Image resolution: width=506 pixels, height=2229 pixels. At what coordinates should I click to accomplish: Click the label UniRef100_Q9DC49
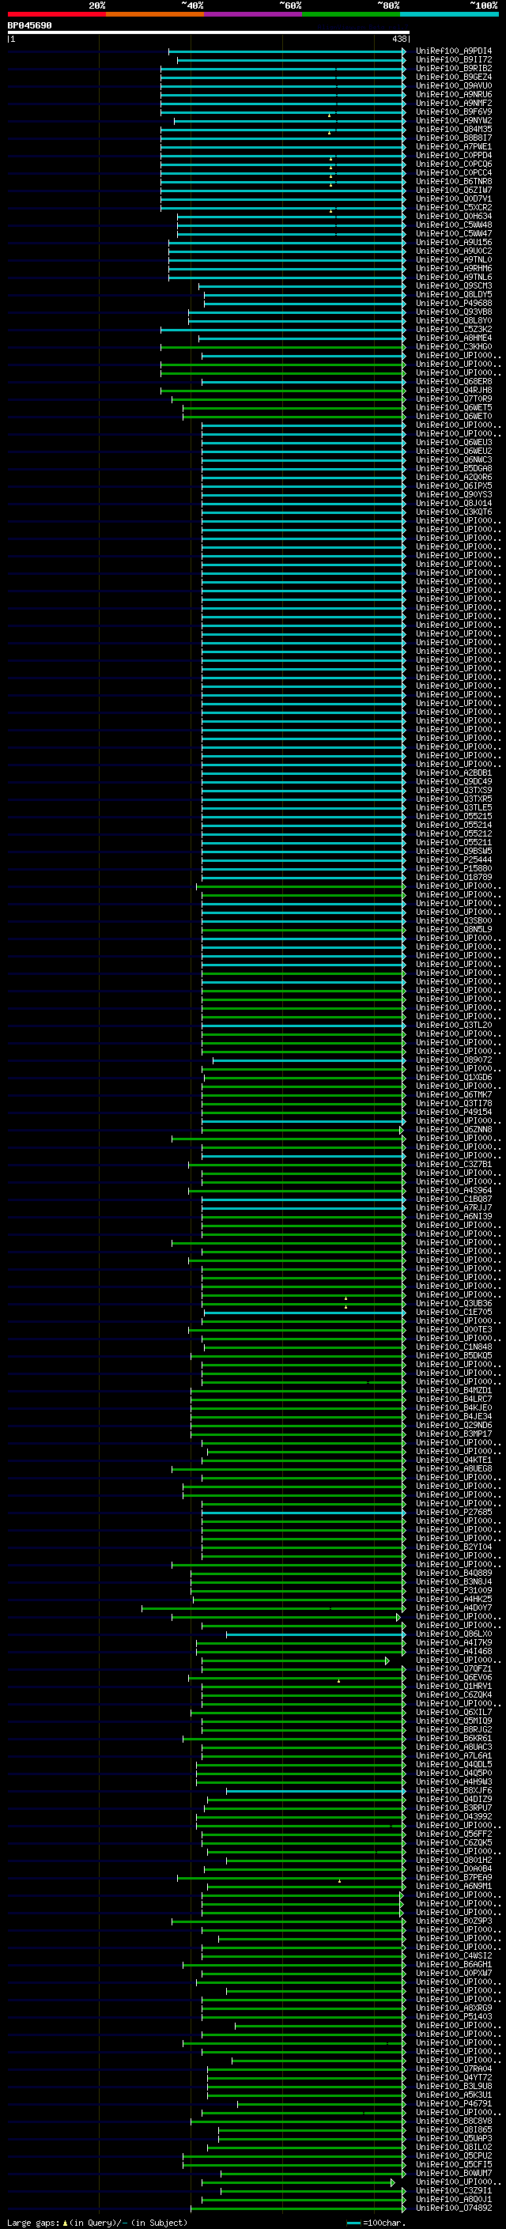point(453,781)
